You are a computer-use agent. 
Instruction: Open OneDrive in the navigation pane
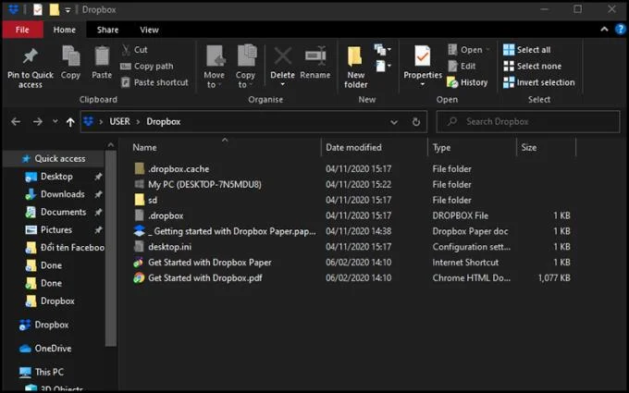pos(45,349)
